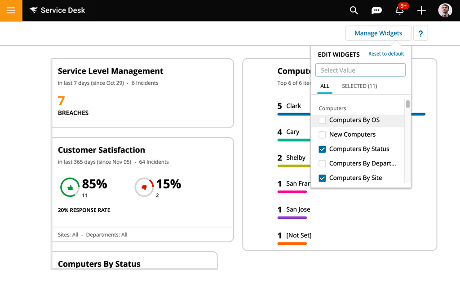The image size is (460, 287).
Task: Click the pink bar under San Francisco
Action: coord(291,191)
